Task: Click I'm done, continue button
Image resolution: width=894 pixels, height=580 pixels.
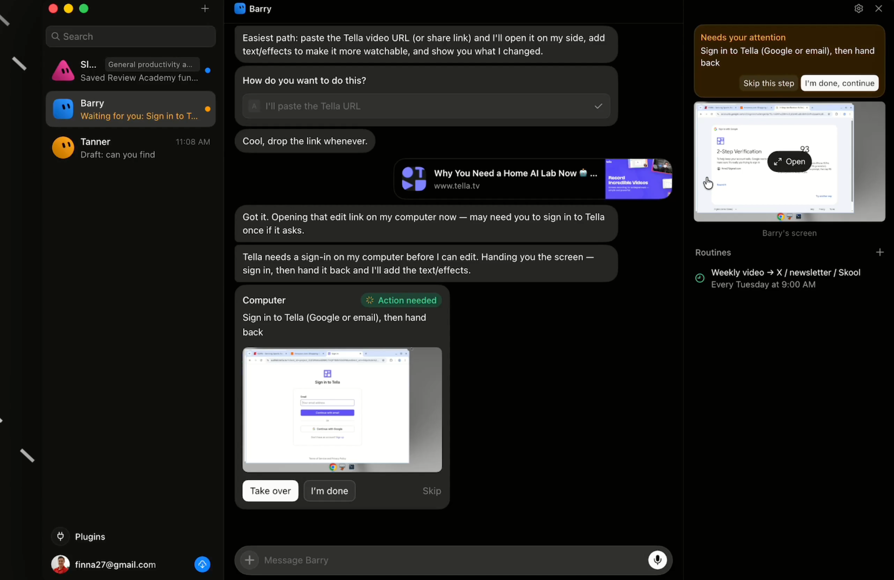Action: (839, 83)
